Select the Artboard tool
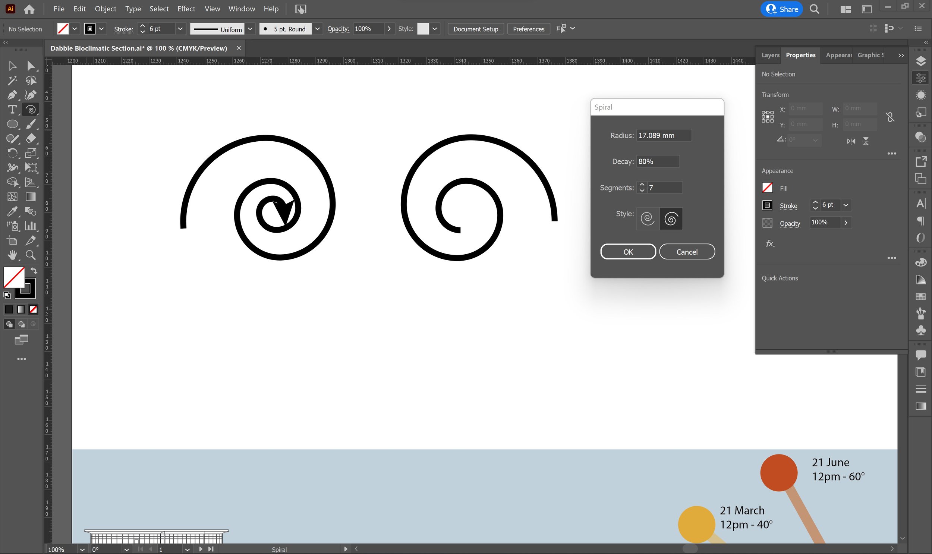Viewport: 932px width, 554px height. point(12,240)
